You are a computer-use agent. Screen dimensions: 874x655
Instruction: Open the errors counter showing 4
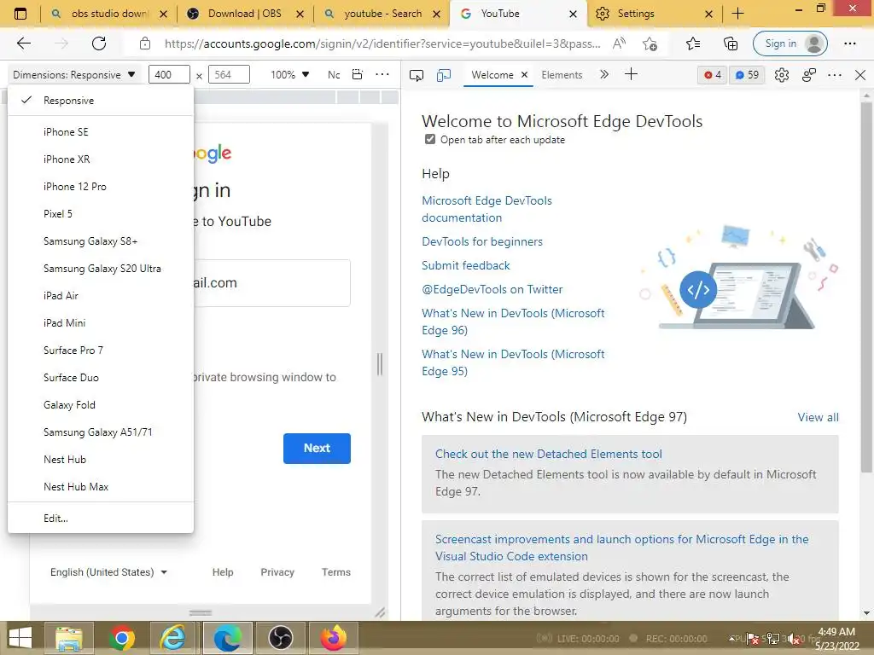712,75
